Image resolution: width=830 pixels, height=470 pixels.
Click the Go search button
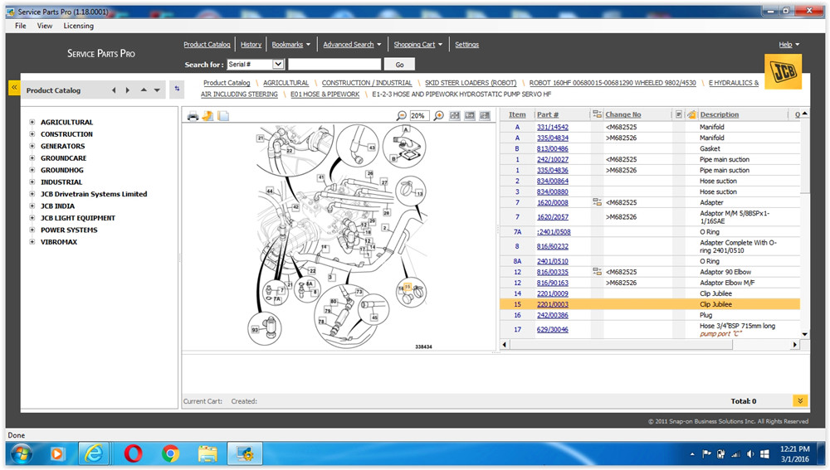[x=400, y=65]
